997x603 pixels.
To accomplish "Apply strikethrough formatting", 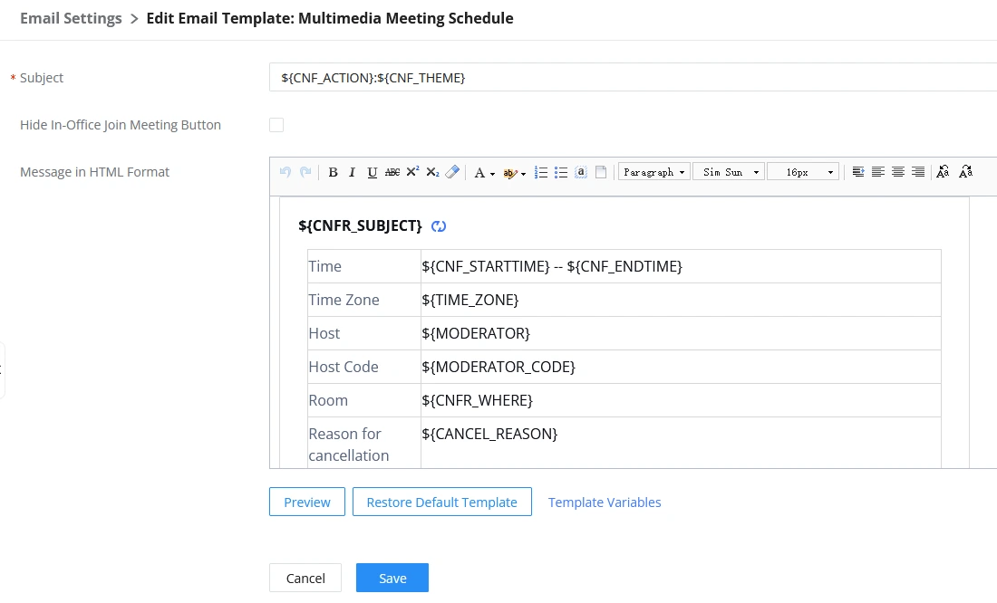I will click(392, 172).
